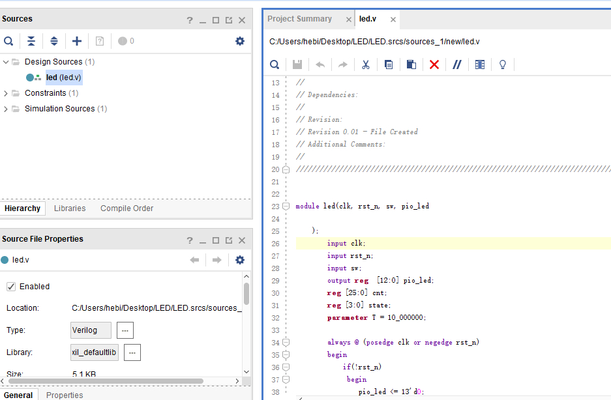Click the Library browse button beside xil_defaultlib
The height and width of the screenshot is (400, 611).
[132, 352]
